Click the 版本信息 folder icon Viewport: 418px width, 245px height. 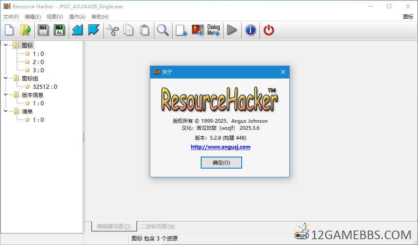tap(16, 95)
